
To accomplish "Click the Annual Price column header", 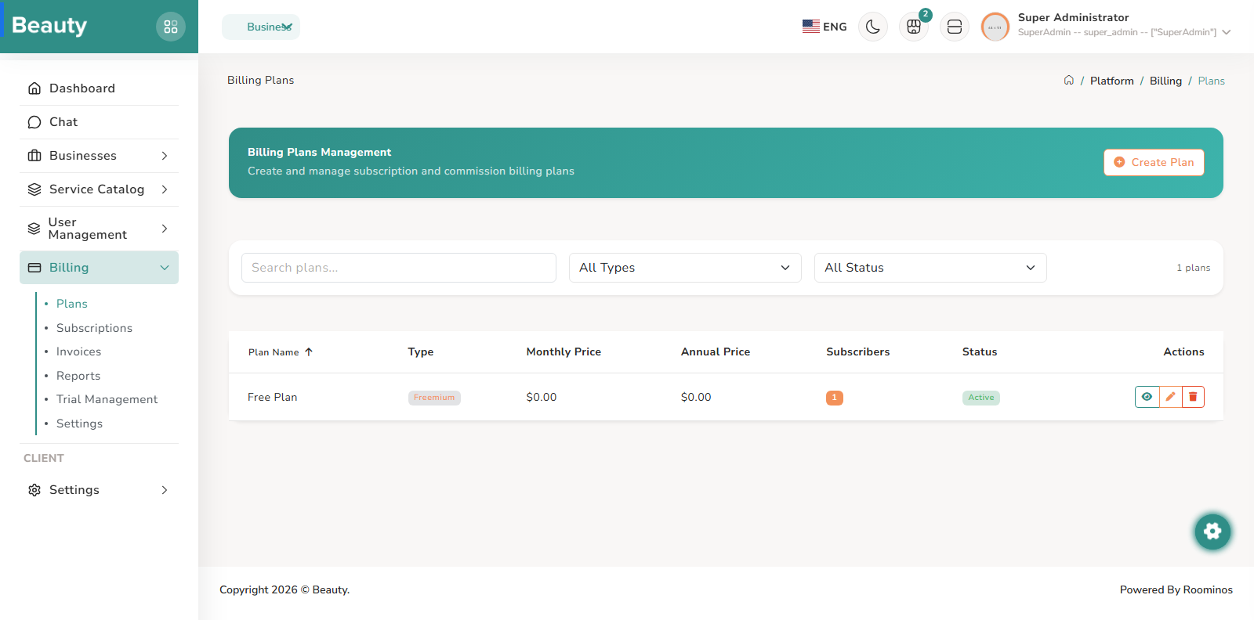I will pyautogui.click(x=716, y=352).
